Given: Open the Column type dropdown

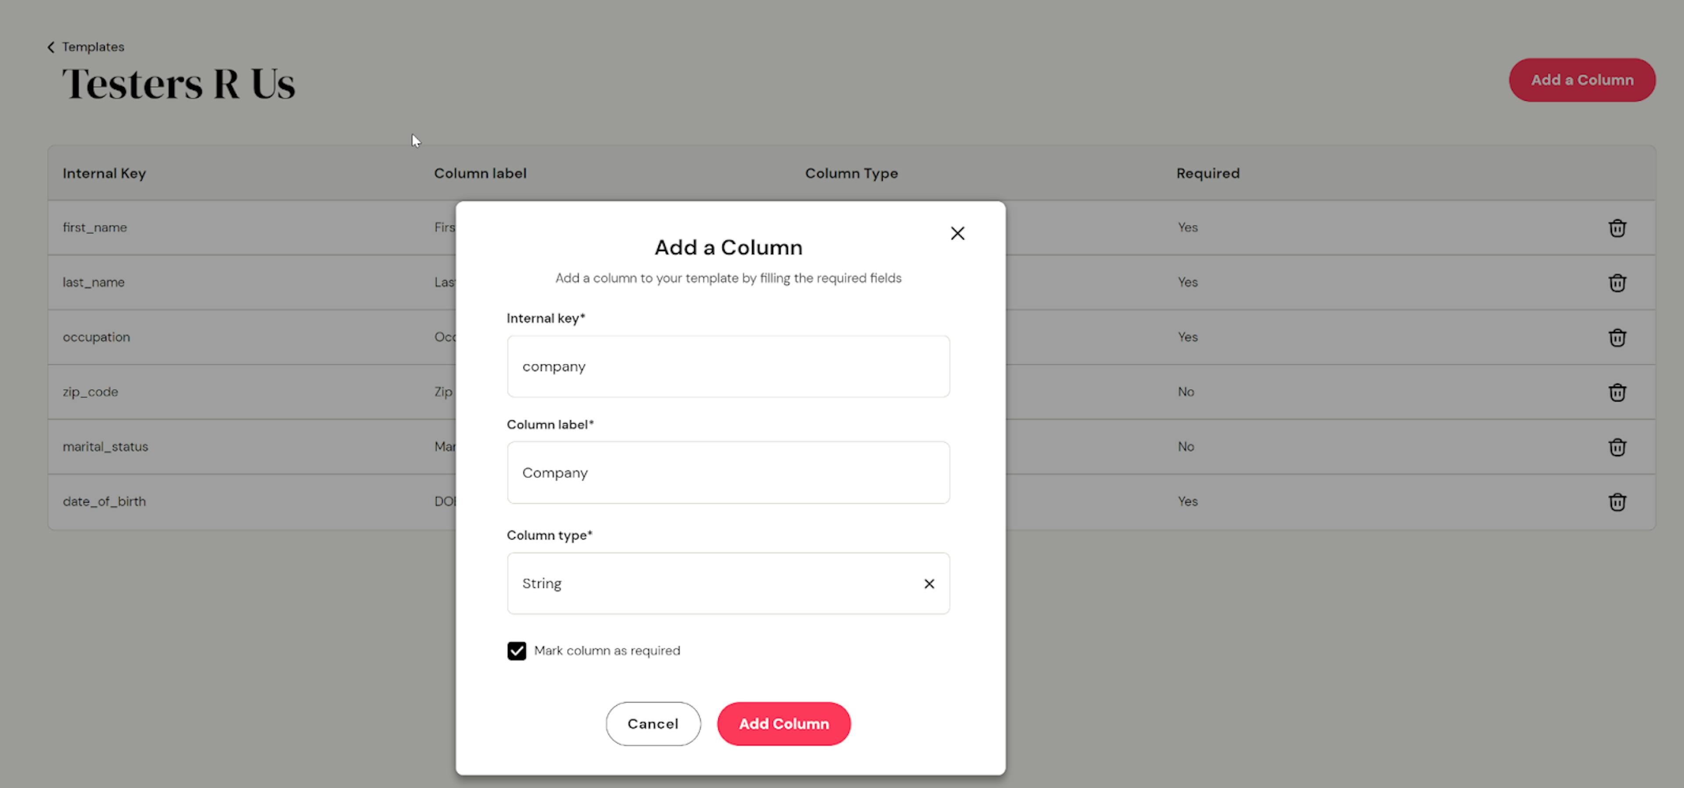Looking at the screenshot, I should pos(713,583).
